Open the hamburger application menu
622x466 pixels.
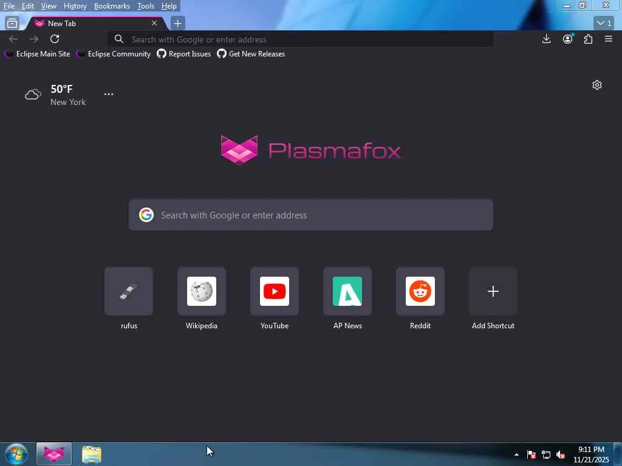coord(609,39)
